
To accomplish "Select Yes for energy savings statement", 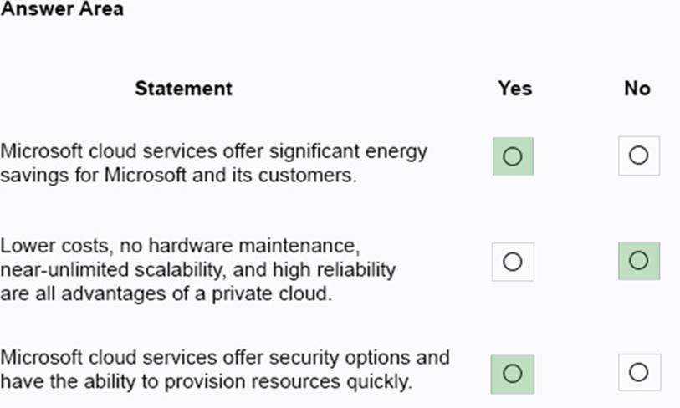I will click(513, 156).
